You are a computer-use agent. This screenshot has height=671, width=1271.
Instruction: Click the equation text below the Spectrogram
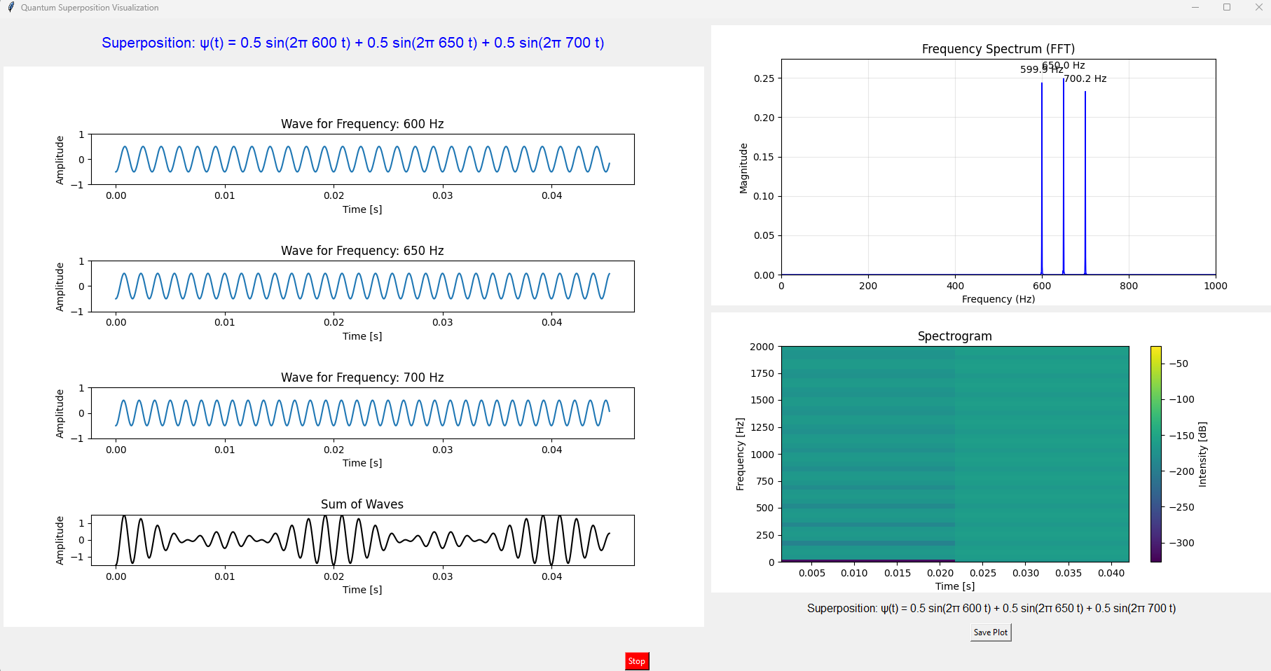992,608
